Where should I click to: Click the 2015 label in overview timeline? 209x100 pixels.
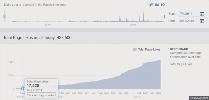pos(47,24)
